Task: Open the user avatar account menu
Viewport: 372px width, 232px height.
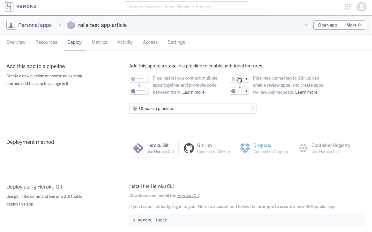Action: tap(361, 7)
